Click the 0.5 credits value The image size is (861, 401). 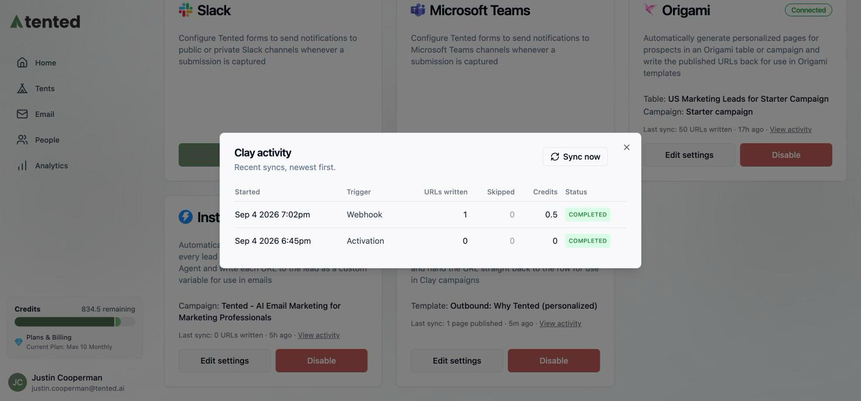(551, 215)
